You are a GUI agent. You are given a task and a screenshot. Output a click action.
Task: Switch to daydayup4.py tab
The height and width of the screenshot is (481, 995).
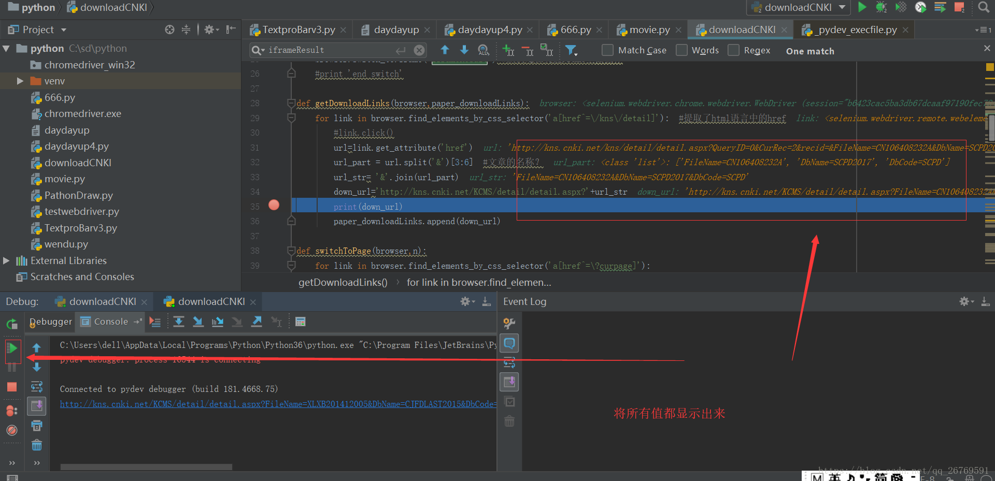(490, 30)
